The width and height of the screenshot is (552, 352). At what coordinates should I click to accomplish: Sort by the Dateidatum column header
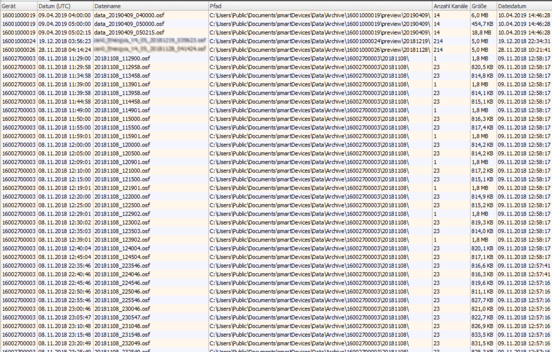[524, 6]
